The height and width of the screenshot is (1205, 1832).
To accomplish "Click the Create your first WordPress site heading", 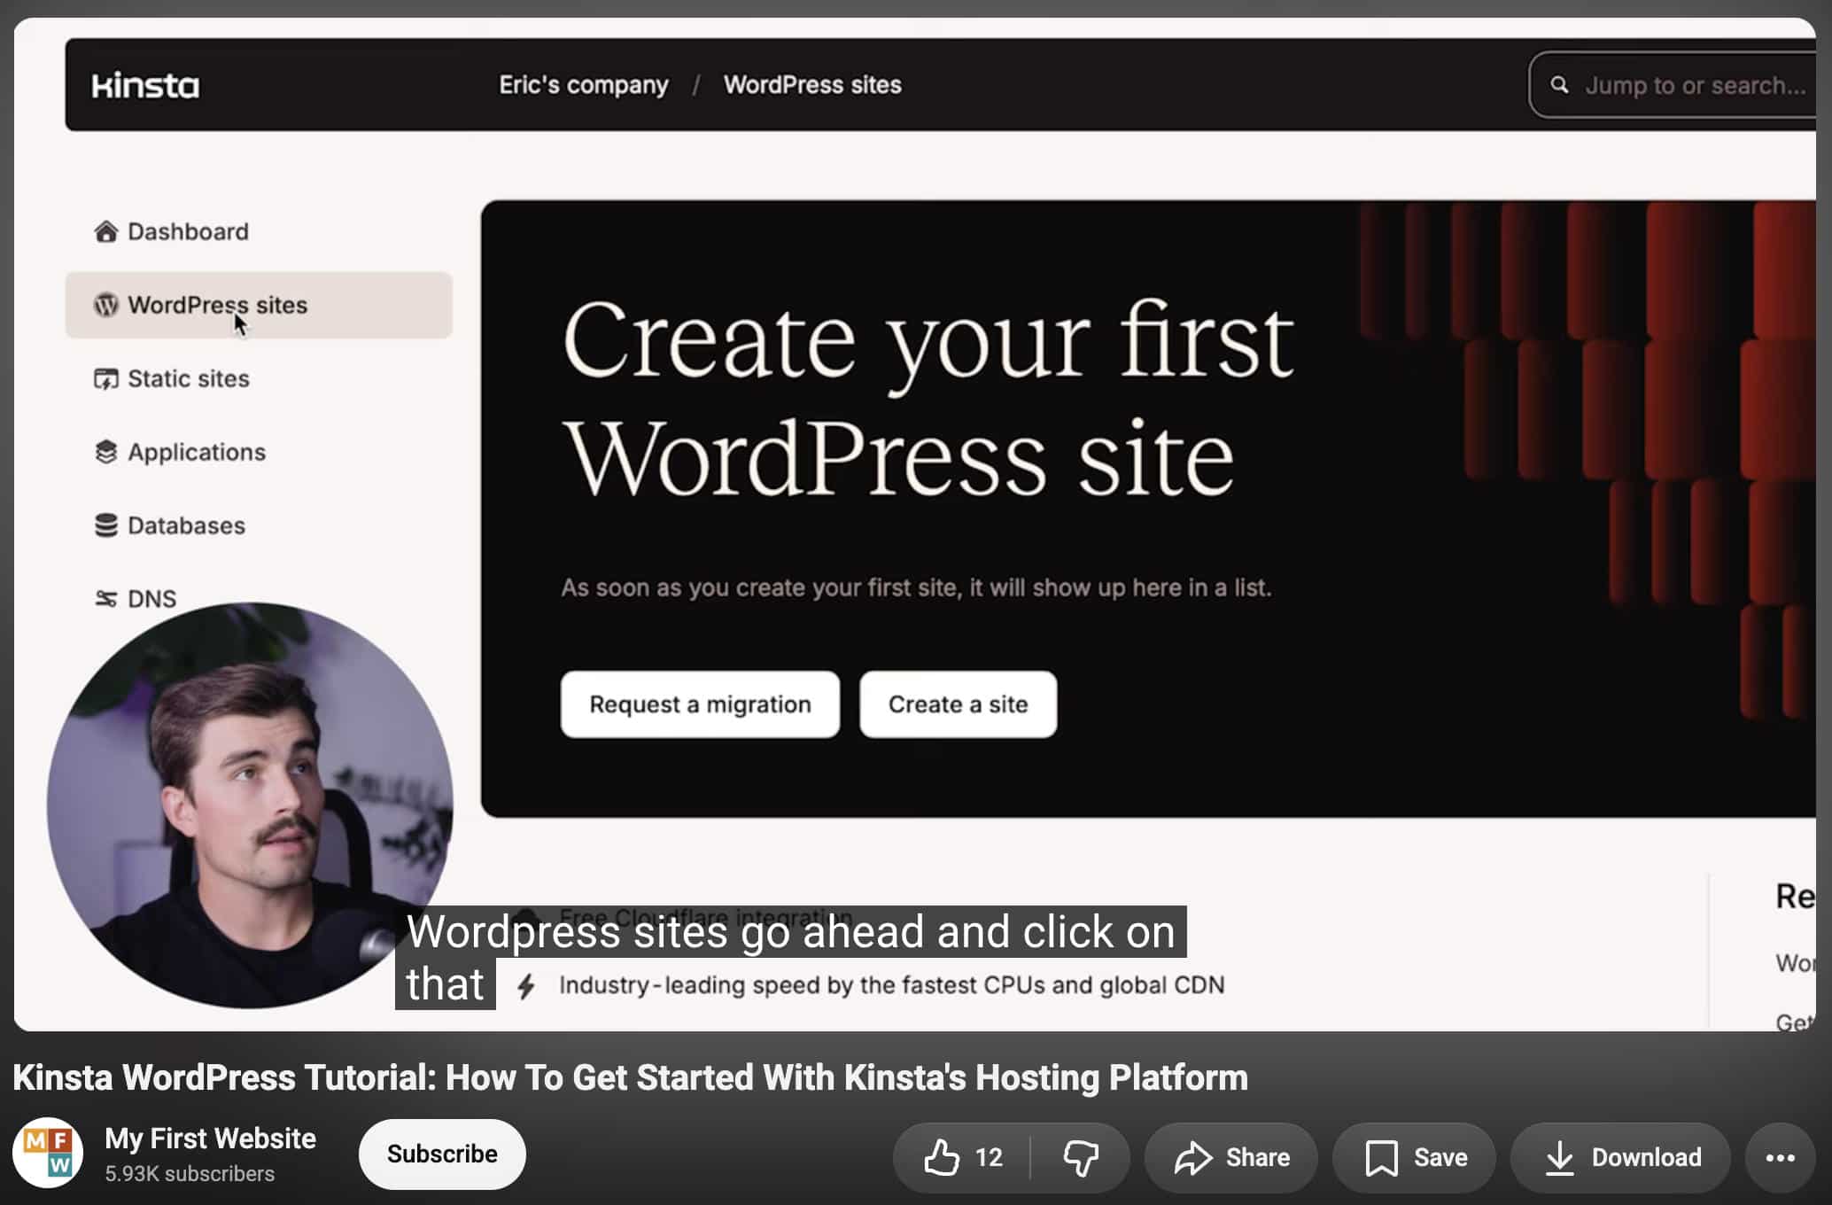I will 928,398.
